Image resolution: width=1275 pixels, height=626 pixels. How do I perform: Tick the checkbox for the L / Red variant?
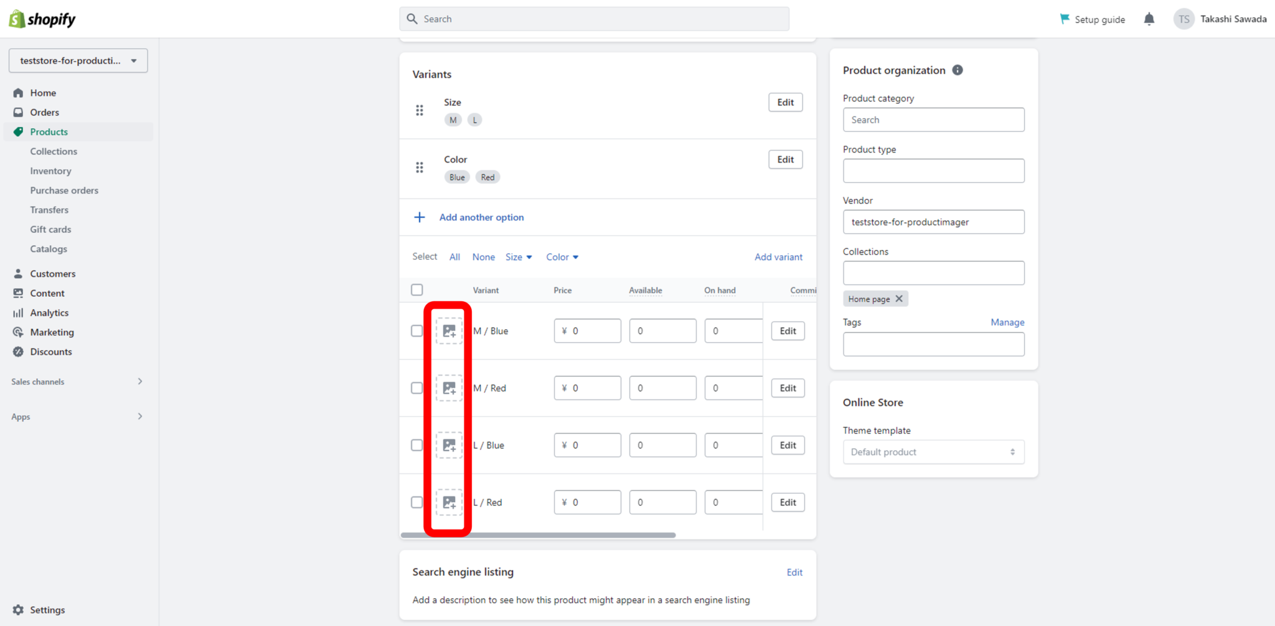tap(416, 502)
